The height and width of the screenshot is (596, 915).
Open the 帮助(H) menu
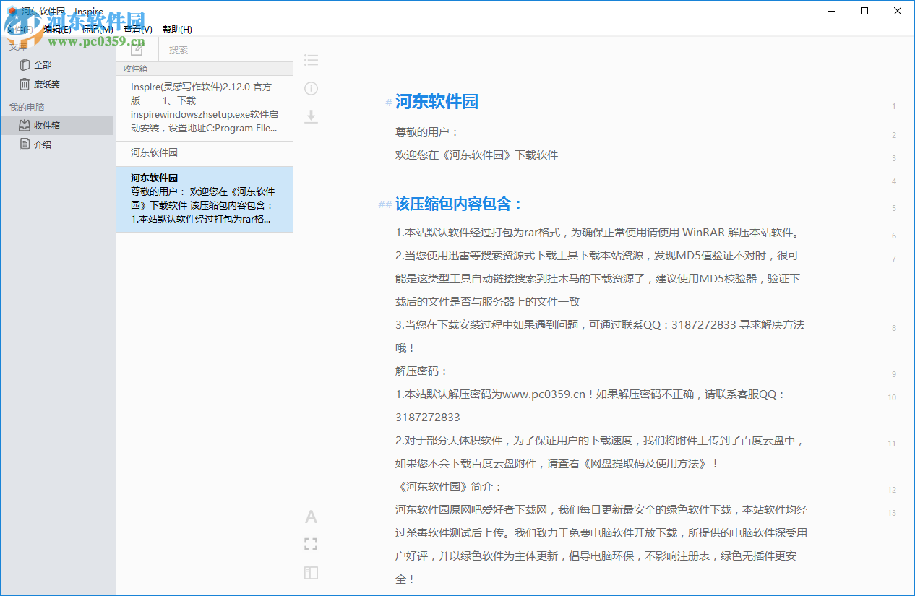coord(177,30)
